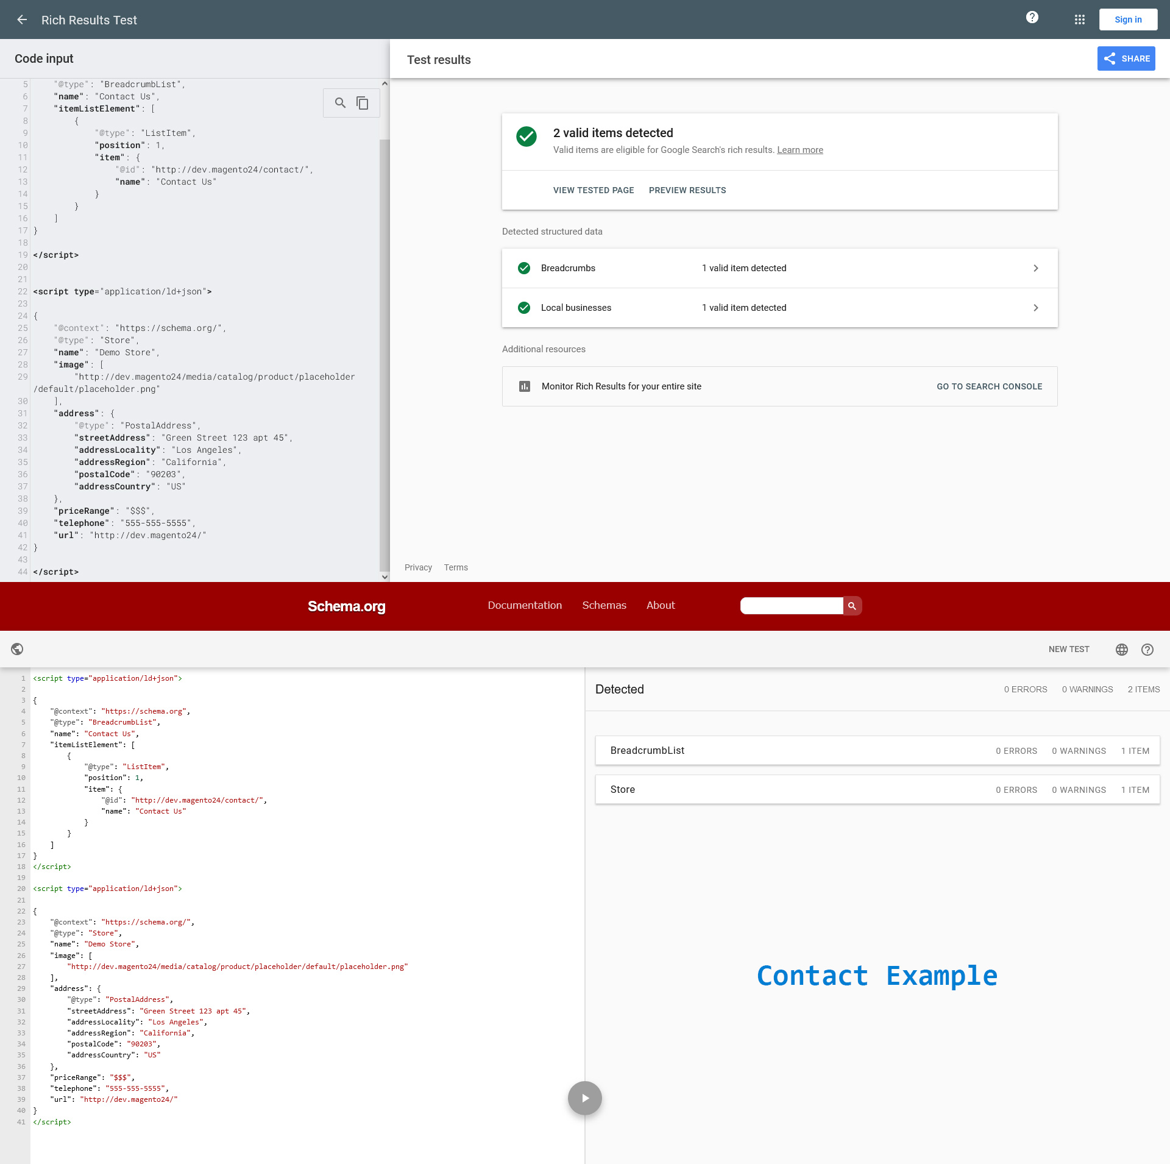Open the About menu on Schema.org
Image resolution: width=1170 pixels, height=1164 pixels.
(661, 605)
